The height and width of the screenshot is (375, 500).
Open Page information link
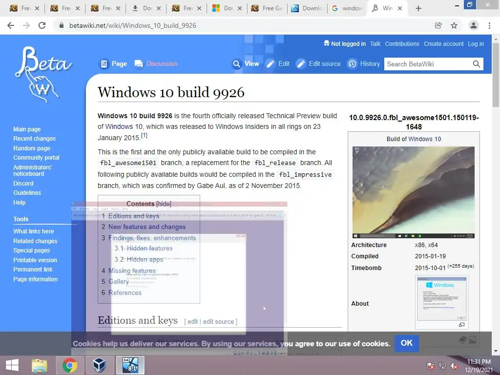click(x=35, y=279)
